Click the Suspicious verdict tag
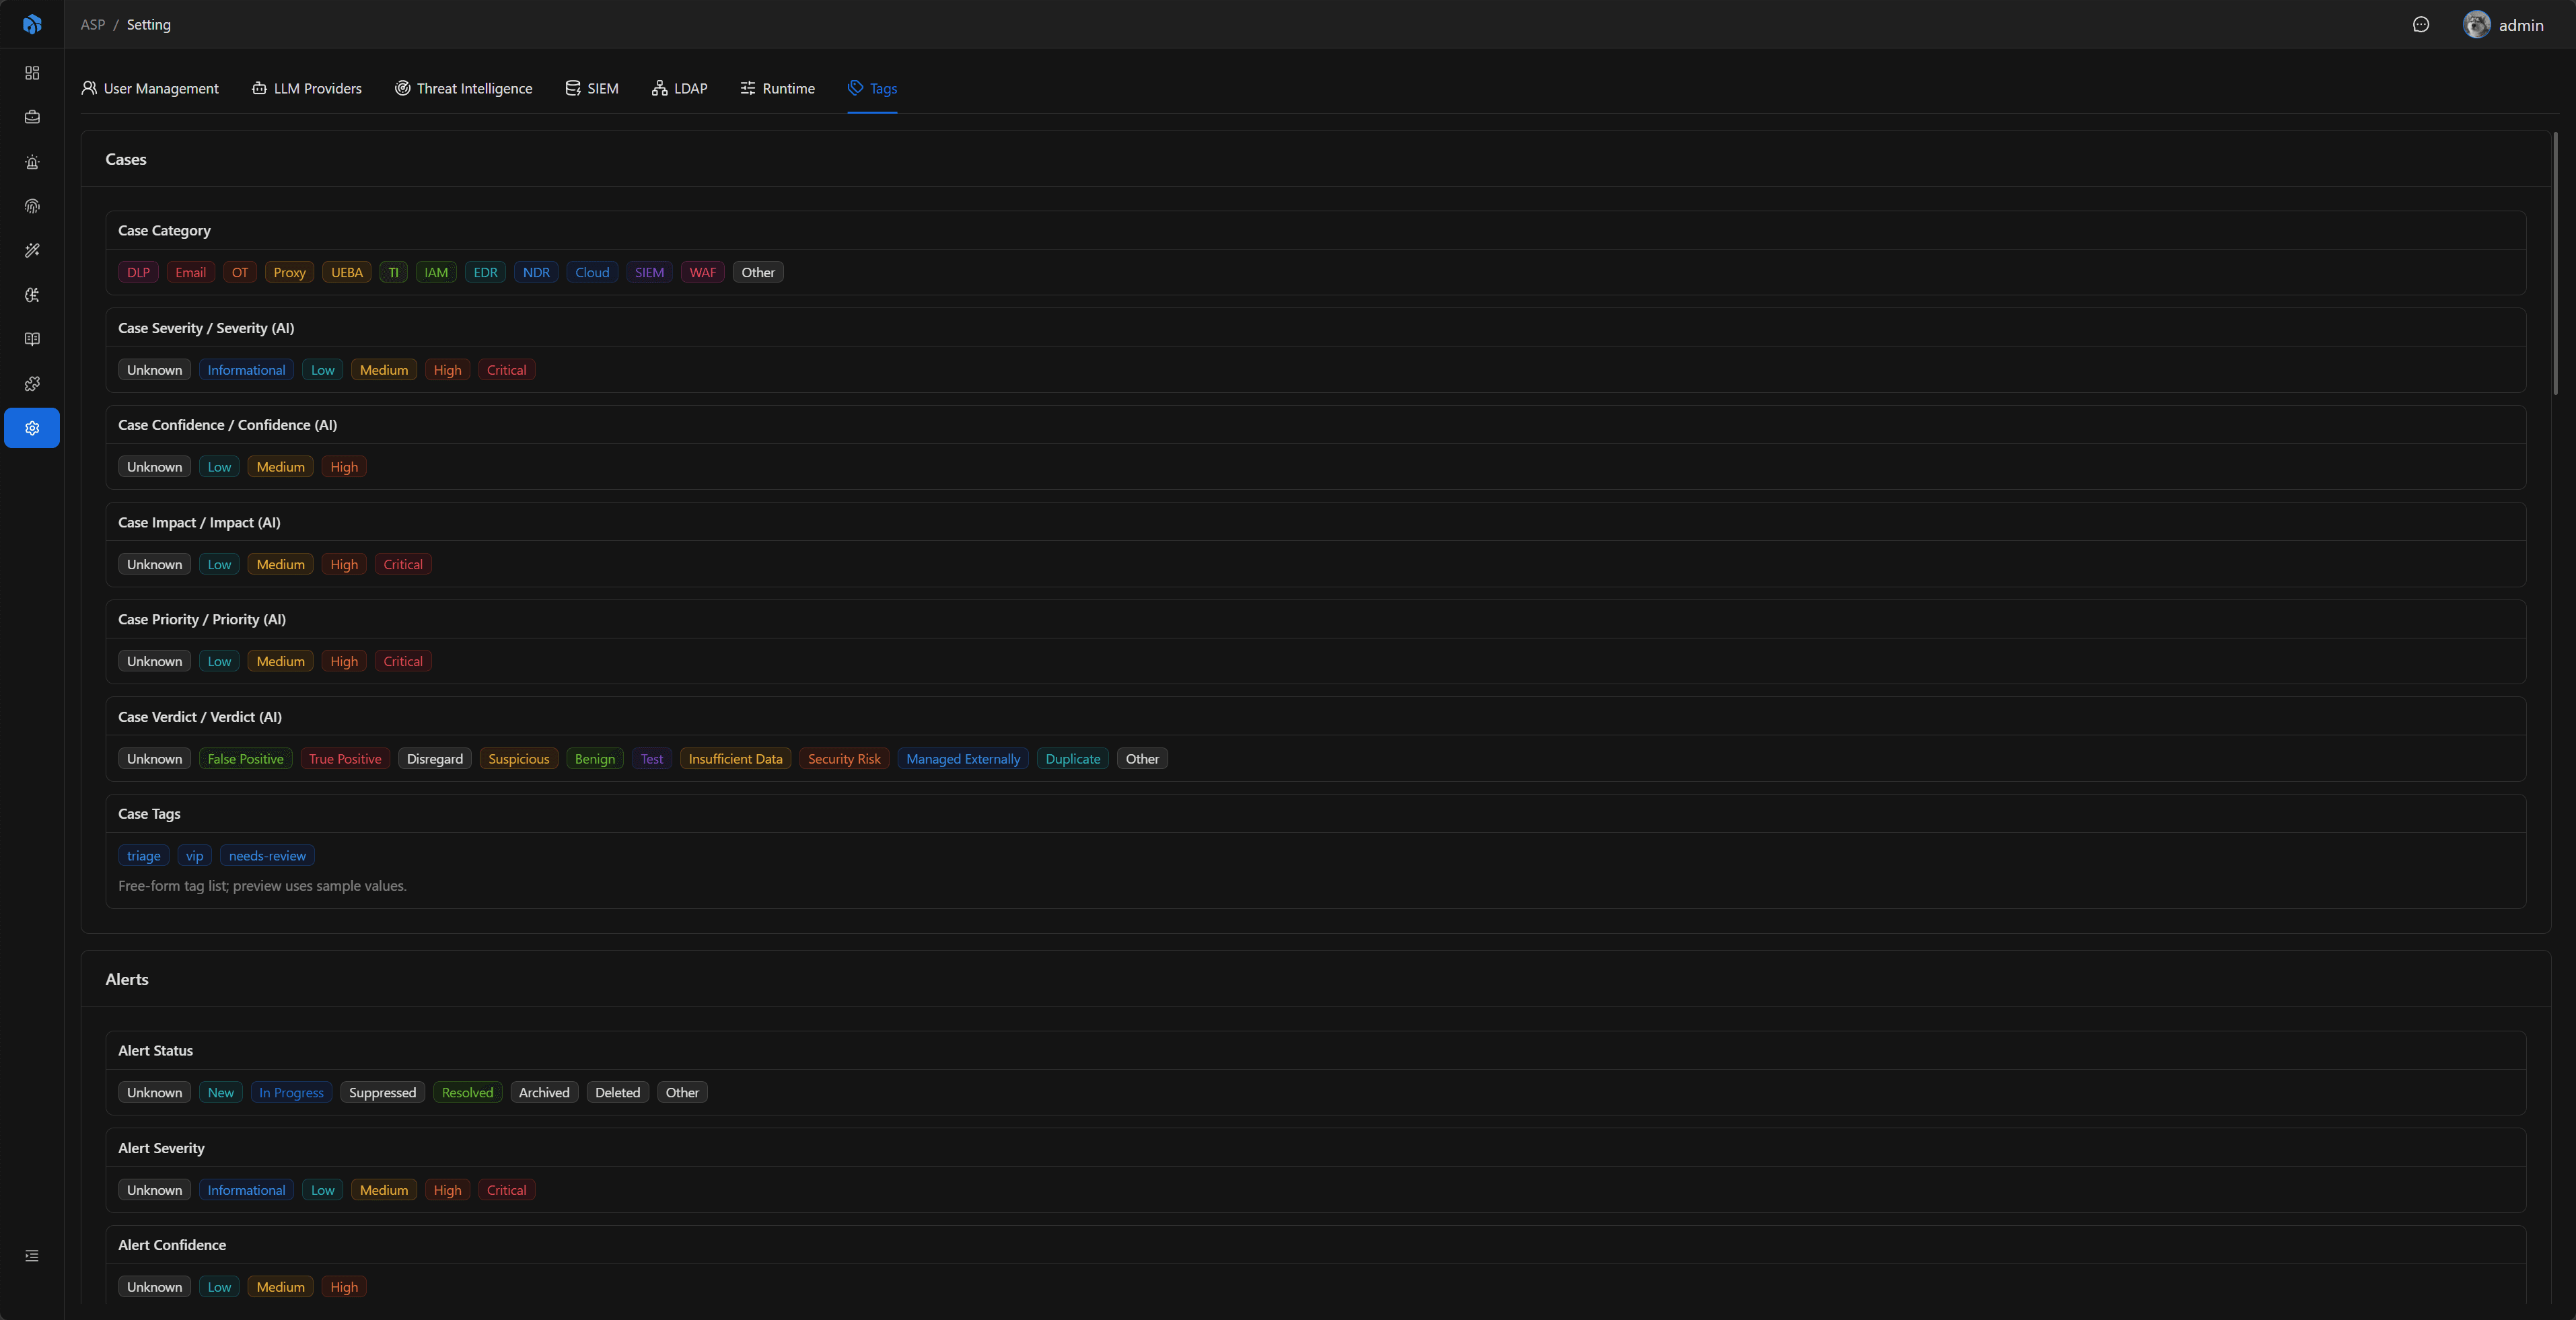The image size is (2576, 1320). [x=518, y=759]
